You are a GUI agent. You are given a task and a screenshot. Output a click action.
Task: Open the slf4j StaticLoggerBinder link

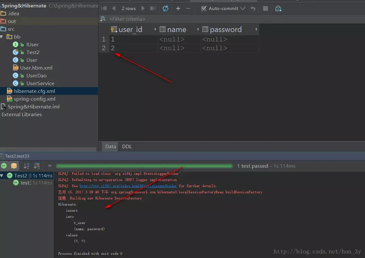(128, 186)
